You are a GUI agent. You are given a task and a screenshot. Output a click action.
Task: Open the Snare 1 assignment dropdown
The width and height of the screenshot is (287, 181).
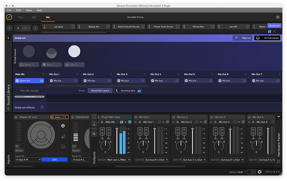(59, 117)
